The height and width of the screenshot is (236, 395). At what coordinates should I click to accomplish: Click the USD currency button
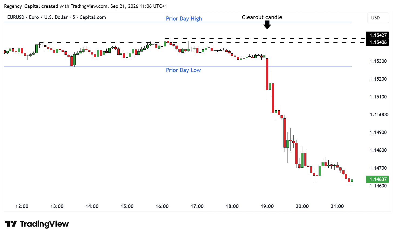(378, 18)
